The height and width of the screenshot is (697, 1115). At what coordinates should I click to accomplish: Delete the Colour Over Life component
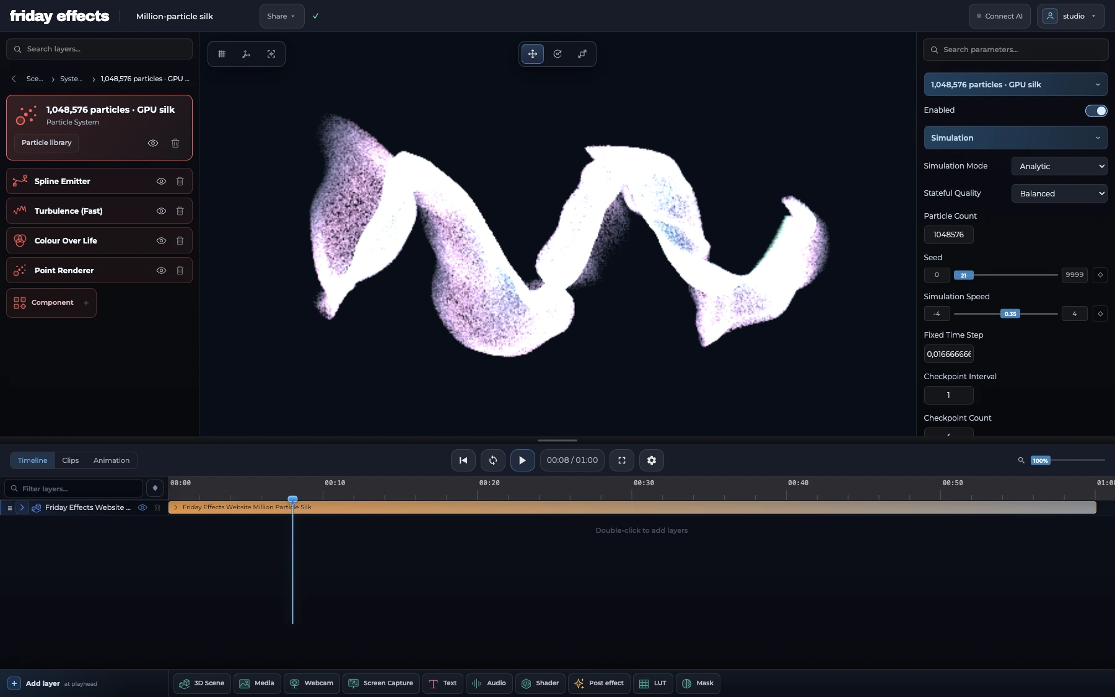tap(180, 241)
